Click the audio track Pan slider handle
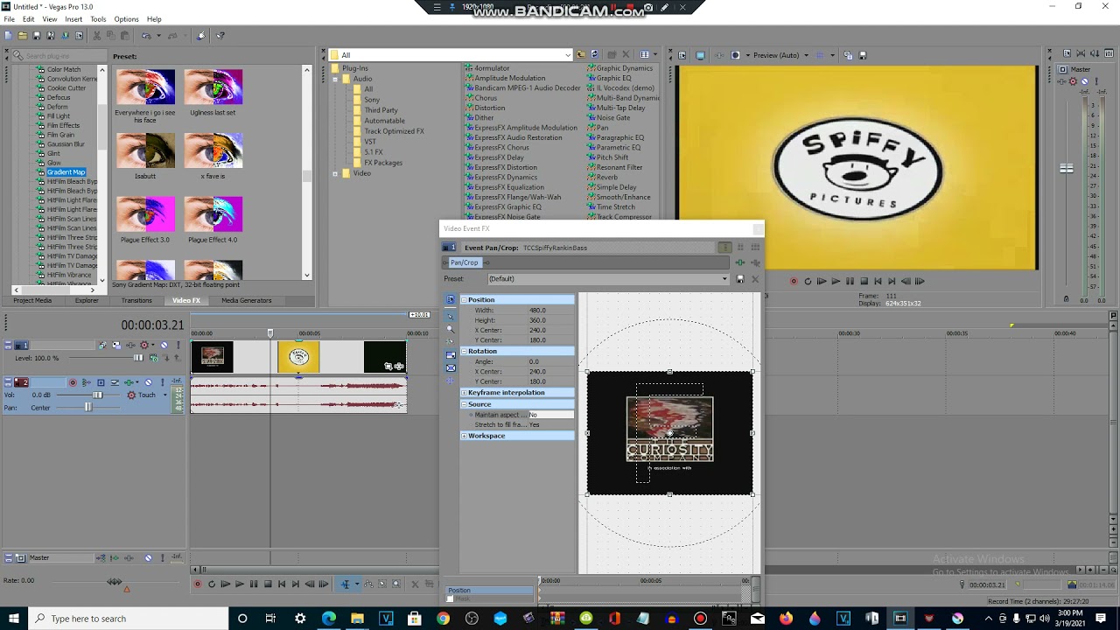 (88, 407)
